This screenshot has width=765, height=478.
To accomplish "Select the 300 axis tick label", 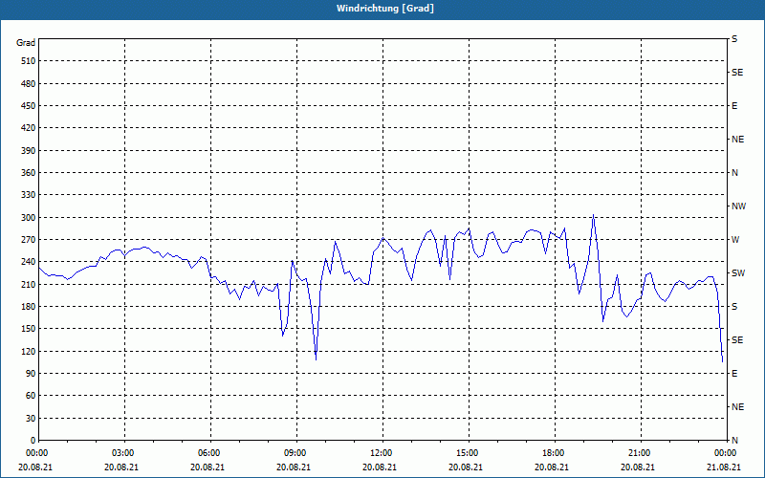I will pyautogui.click(x=28, y=218).
